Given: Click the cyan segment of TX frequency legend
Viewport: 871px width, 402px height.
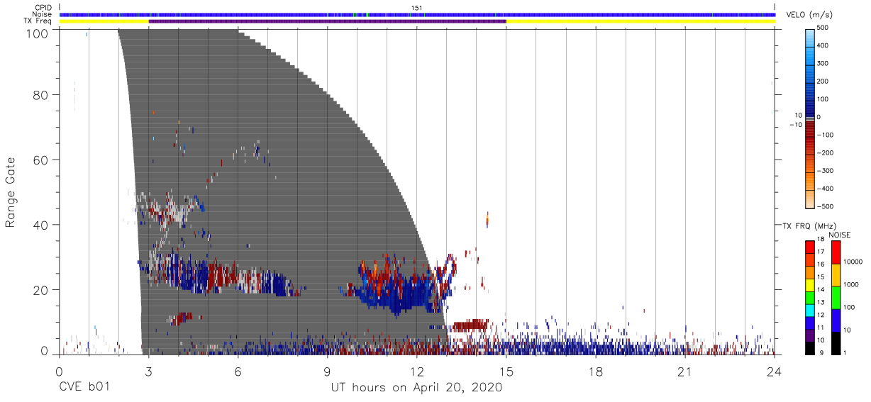Looking at the screenshot, I should (x=810, y=309).
